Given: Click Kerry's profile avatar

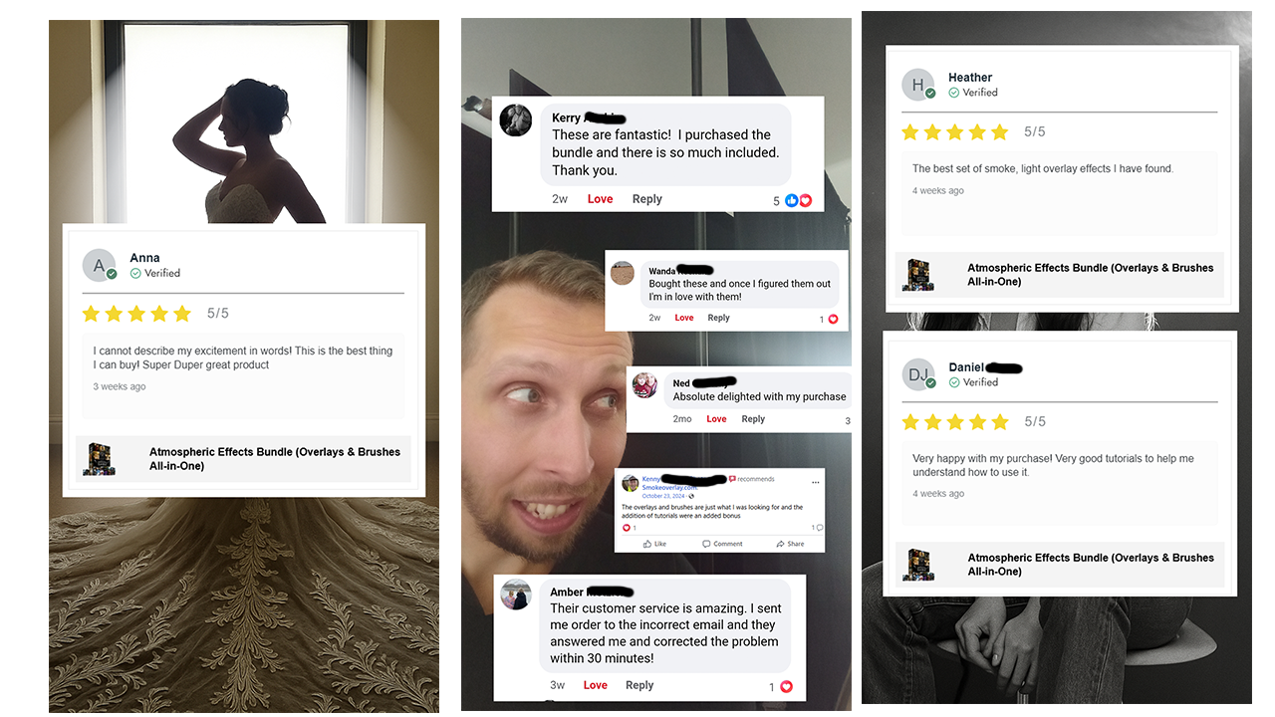Looking at the screenshot, I should click(x=515, y=119).
